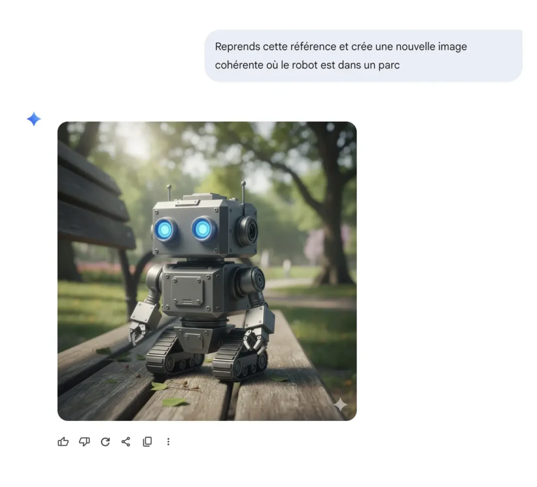537x487 pixels.
Task: Click regenerate to create a new image
Action: (x=105, y=441)
